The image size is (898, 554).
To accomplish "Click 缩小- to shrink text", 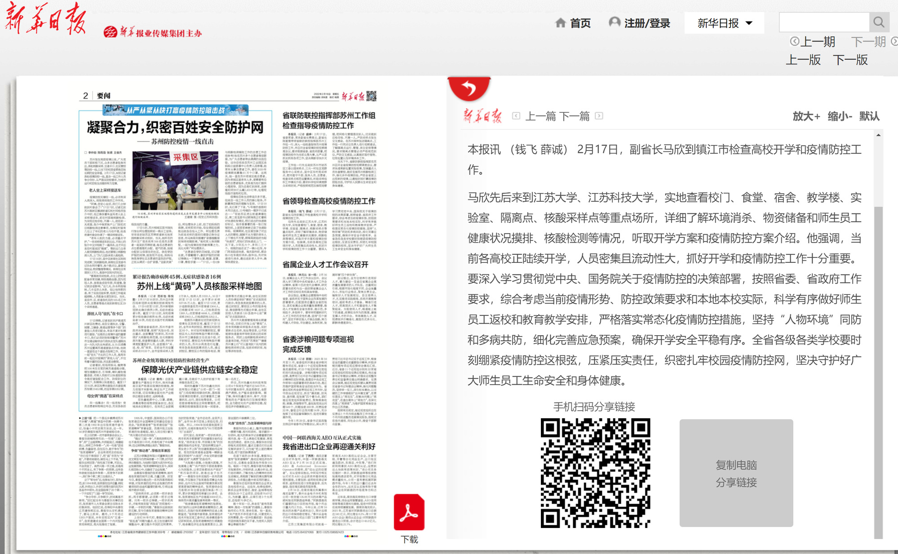I will (839, 116).
